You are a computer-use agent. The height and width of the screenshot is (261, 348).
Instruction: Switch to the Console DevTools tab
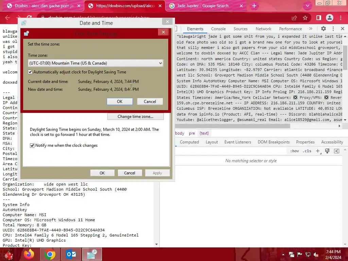click(x=219, y=29)
